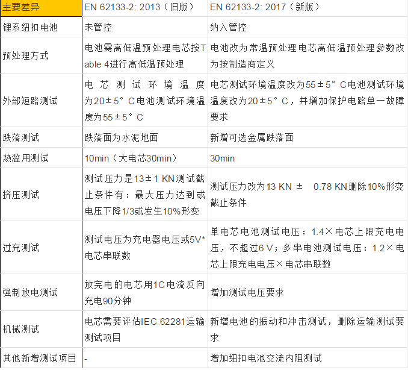
Task: Click the 纳入管控 cell
Action: click(229, 28)
